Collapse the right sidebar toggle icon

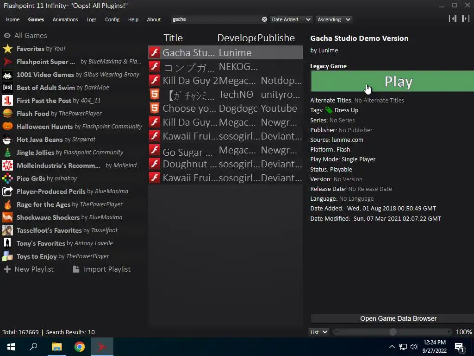click(x=465, y=19)
